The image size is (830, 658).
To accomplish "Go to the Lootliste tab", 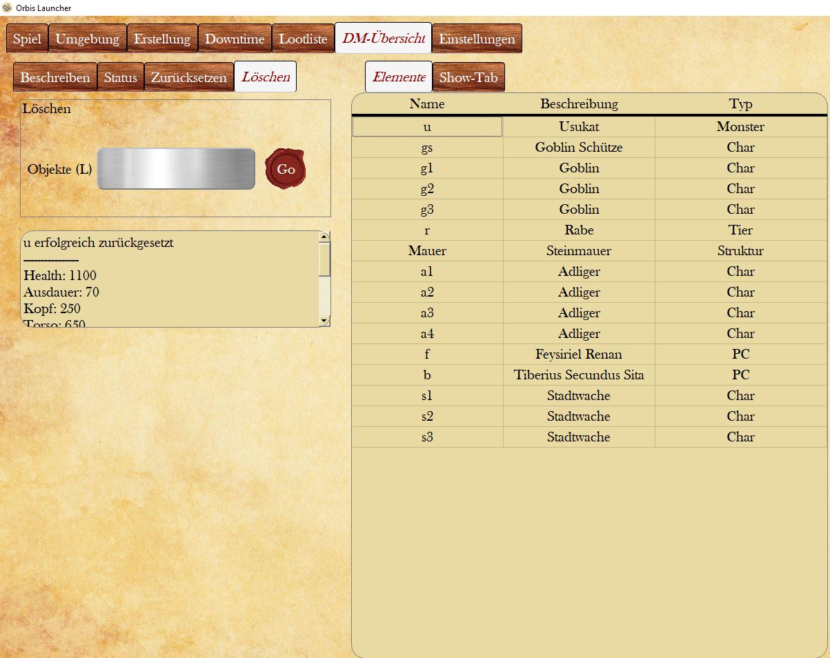I will 303,39.
